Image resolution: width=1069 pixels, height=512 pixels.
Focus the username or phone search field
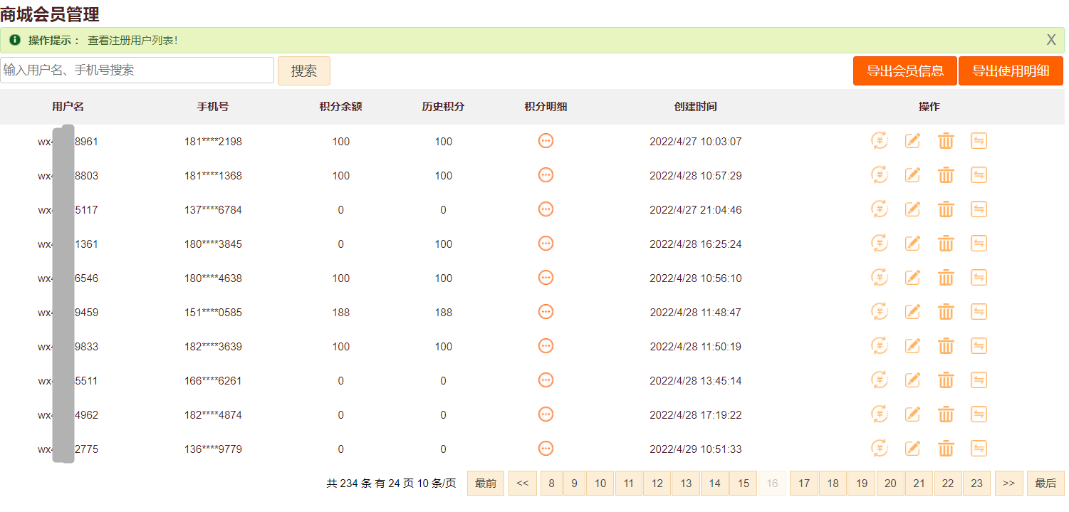(137, 70)
